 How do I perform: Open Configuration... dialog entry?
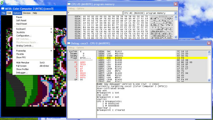click(33, 36)
